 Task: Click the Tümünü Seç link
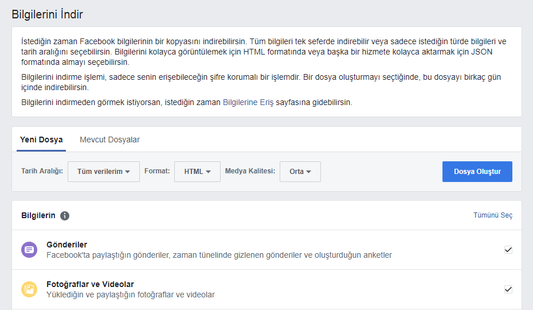[493, 215]
